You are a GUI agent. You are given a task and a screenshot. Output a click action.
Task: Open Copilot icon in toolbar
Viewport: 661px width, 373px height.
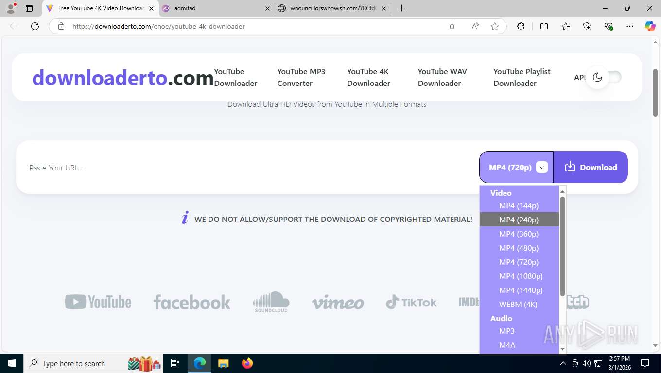[x=650, y=26]
